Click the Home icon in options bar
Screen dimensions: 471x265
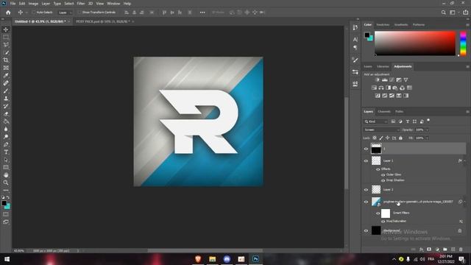click(8, 13)
